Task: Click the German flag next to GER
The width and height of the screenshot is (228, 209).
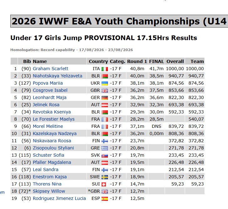Action: pos(105,97)
